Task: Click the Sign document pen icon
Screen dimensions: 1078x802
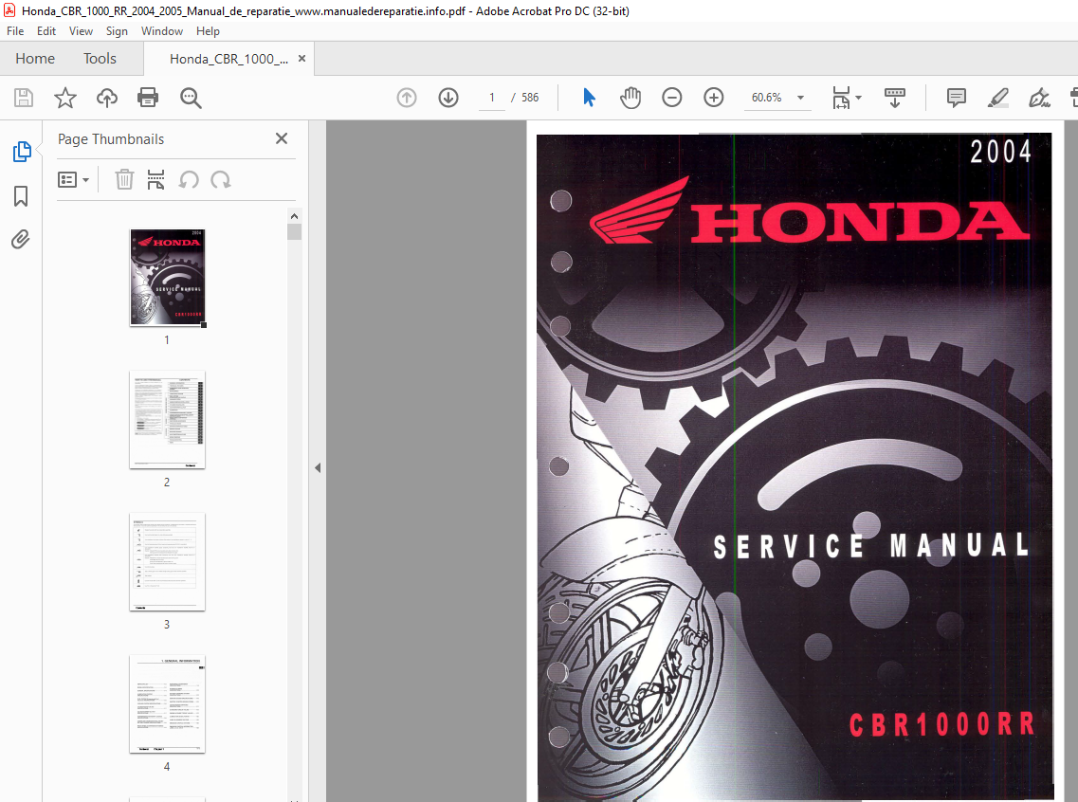Action: coord(1039,98)
